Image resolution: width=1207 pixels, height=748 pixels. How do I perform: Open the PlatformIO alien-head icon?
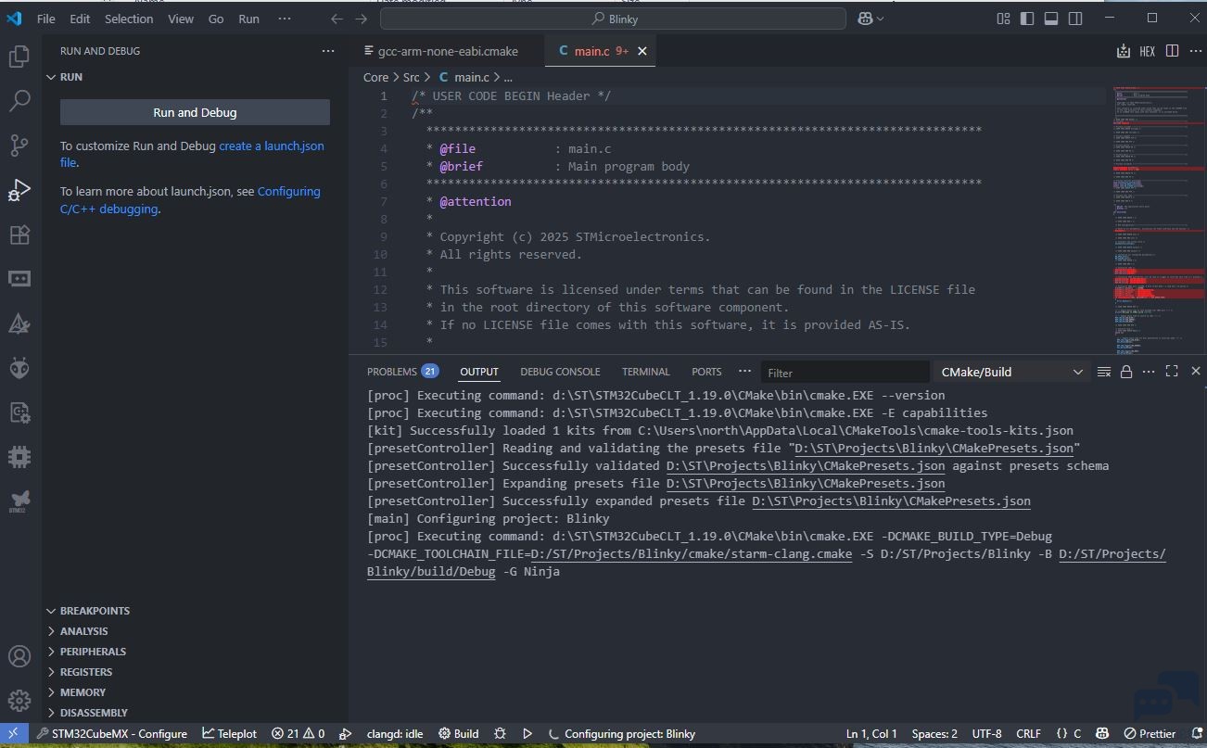pos(19,368)
